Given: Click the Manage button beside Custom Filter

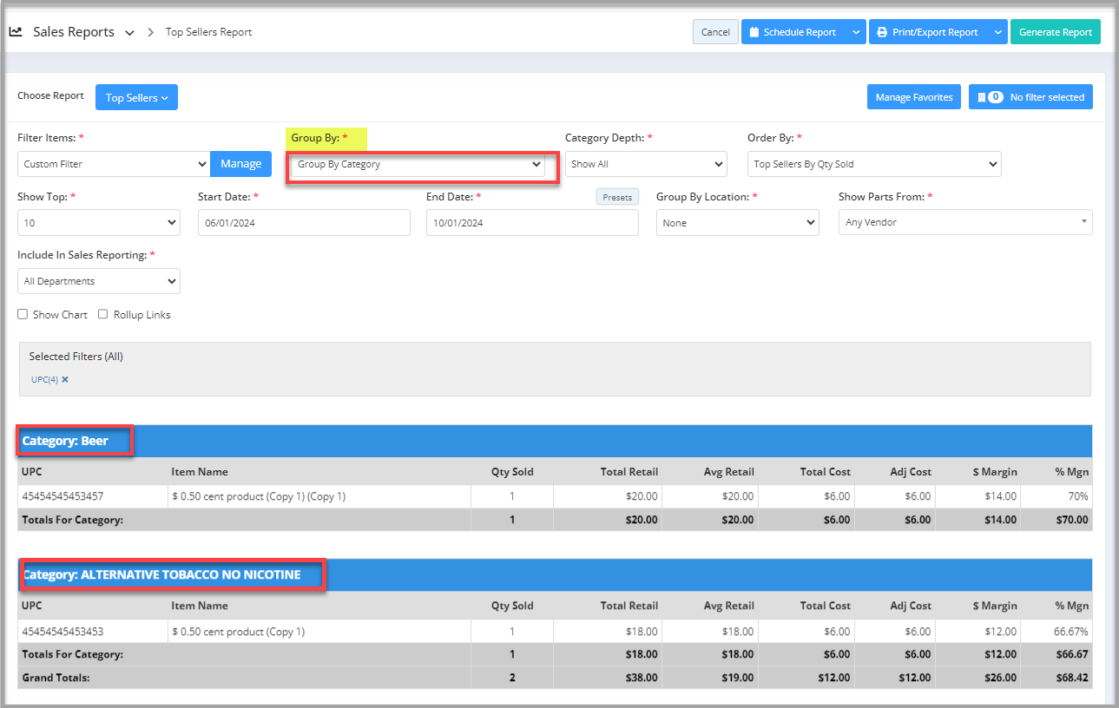Looking at the screenshot, I should pyautogui.click(x=241, y=164).
